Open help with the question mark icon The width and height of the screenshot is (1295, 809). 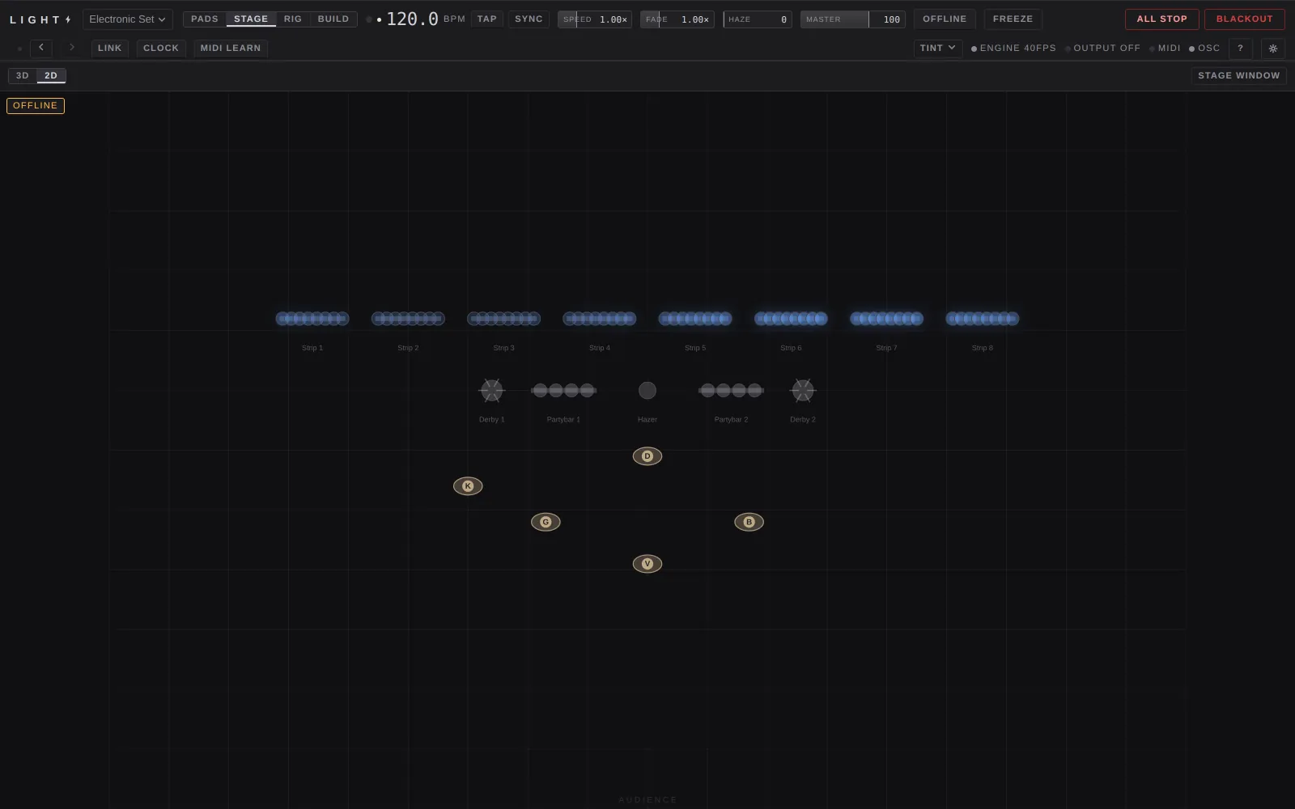click(1240, 49)
